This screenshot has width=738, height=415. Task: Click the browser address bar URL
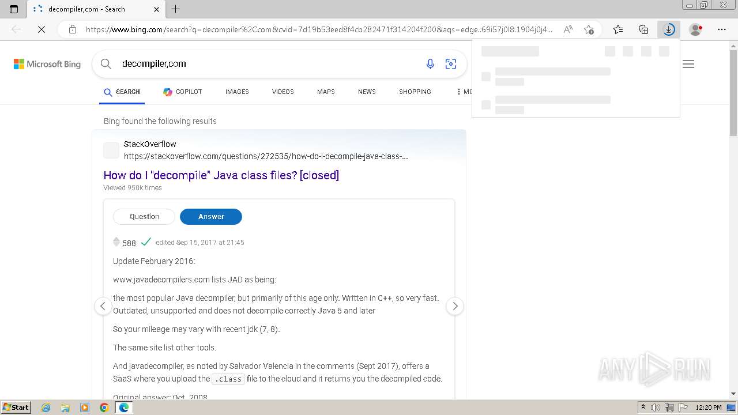[x=319, y=29]
